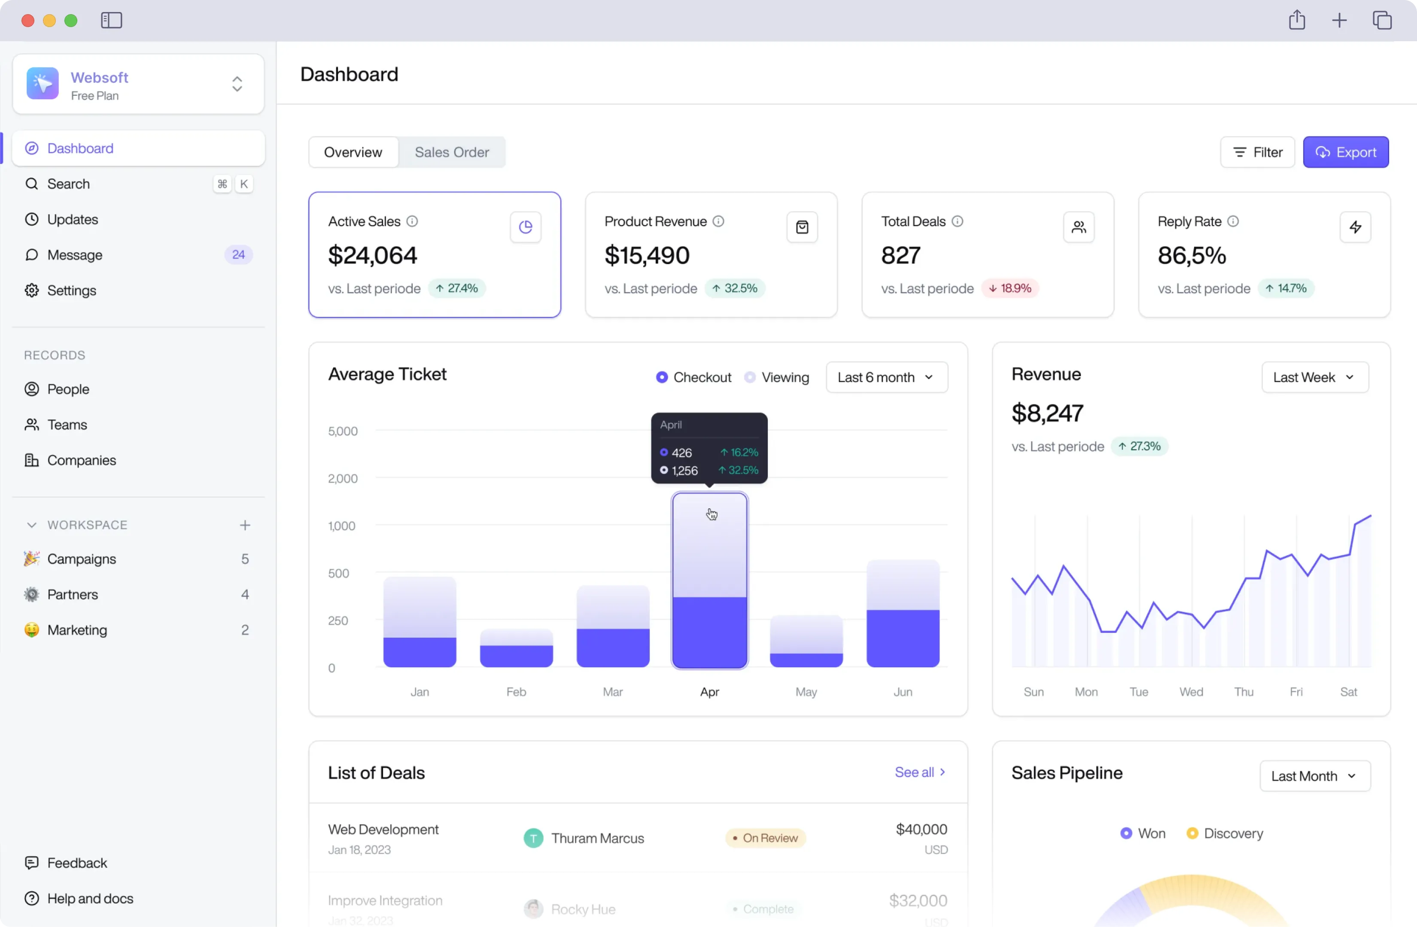Click the Updates clock icon
Screen dimensions: 1417x927
(x=31, y=219)
